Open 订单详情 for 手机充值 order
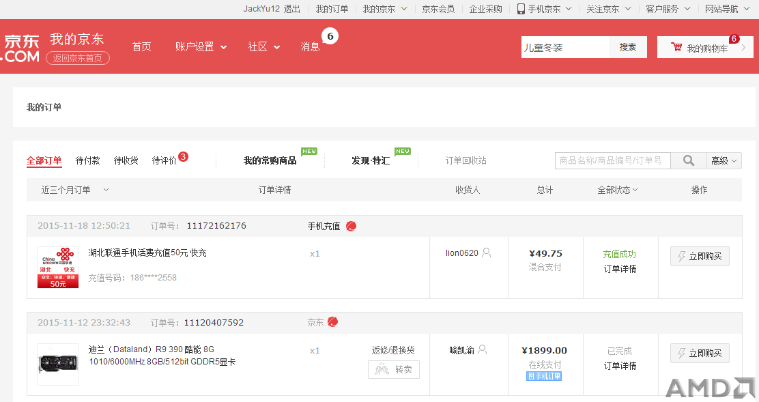Image resolution: width=759 pixels, height=402 pixels. [620, 269]
